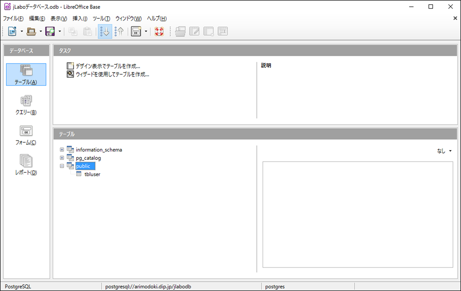
Task: Select information_schema in the table tree
Action: (x=99, y=150)
